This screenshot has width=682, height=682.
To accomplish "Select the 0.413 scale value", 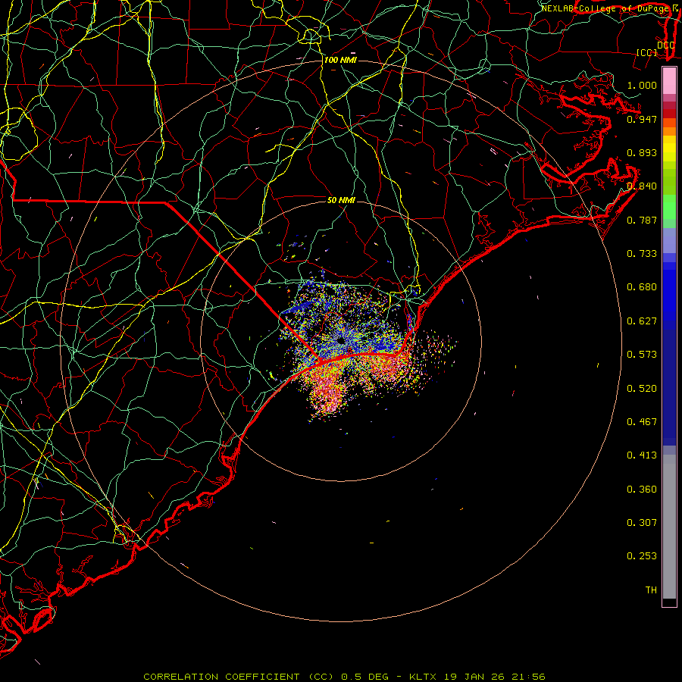I will (642, 455).
